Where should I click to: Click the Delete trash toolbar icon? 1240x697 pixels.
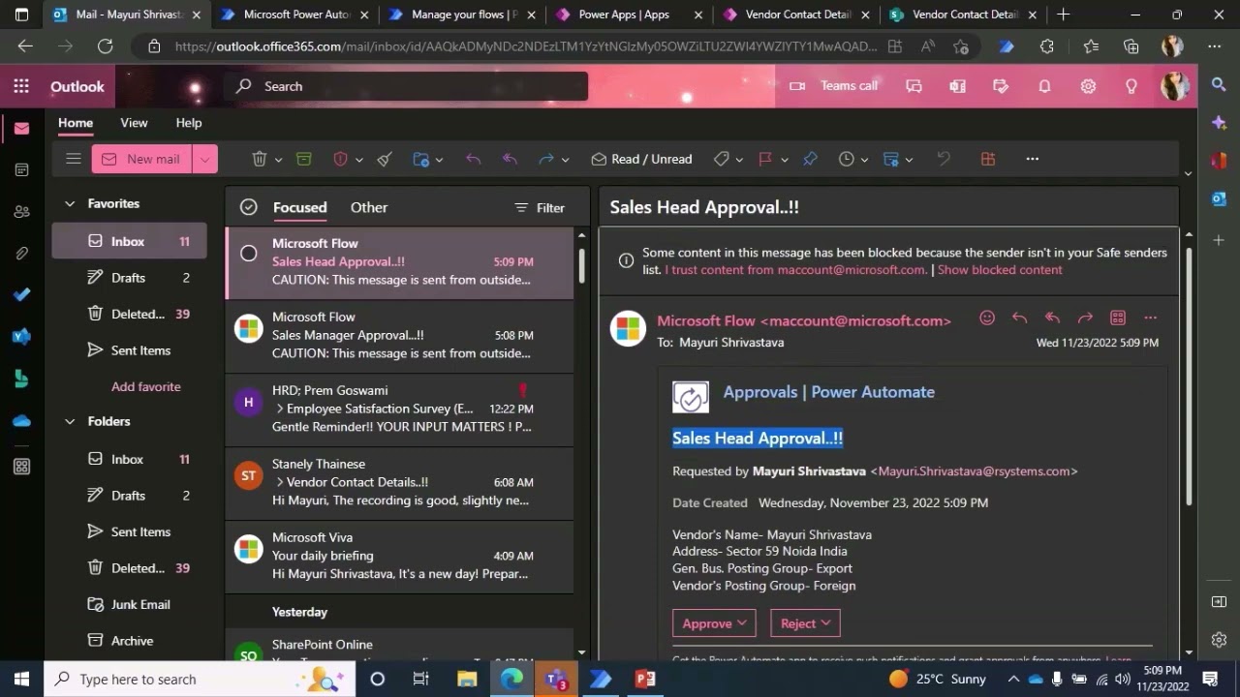pos(260,159)
